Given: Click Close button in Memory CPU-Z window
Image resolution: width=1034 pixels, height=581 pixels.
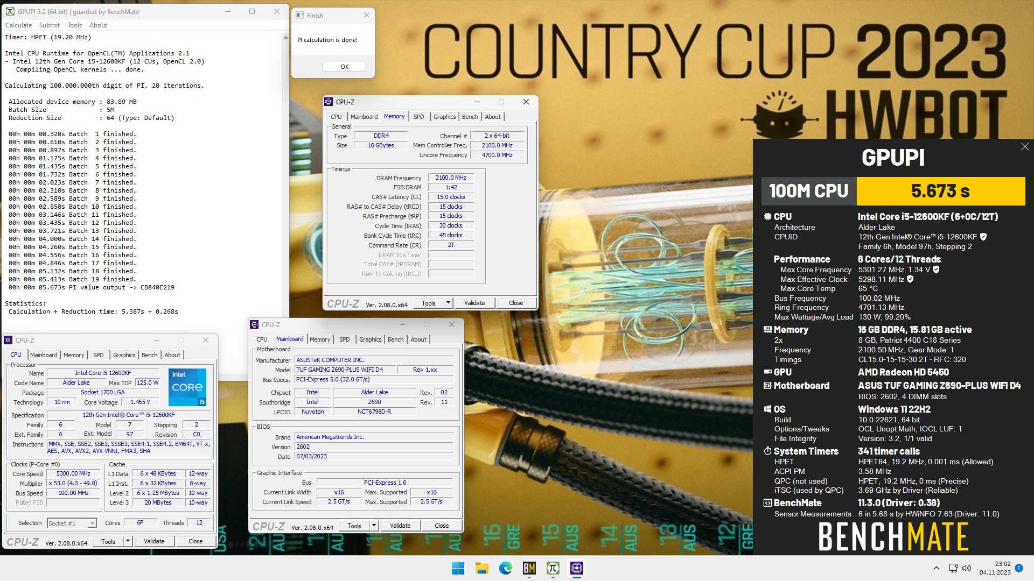Looking at the screenshot, I should [516, 303].
